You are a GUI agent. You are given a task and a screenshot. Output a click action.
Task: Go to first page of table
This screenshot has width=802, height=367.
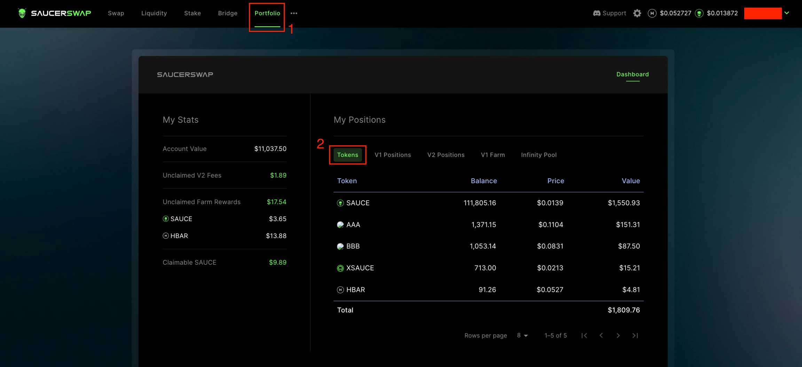click(584, 335)
